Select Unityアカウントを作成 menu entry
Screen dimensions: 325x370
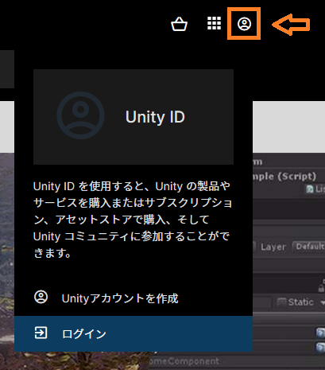pyautogui.click(x=133, y=298)
